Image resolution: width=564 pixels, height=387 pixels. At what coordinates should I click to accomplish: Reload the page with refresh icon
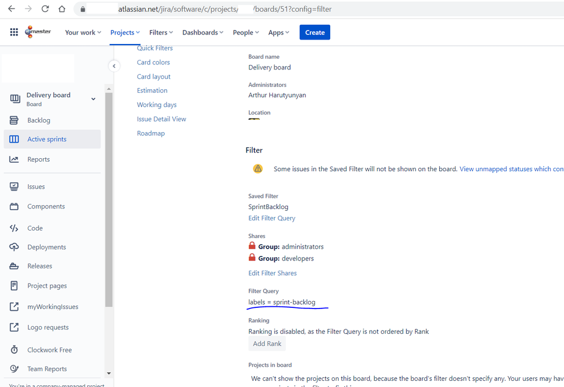(45, 9)
